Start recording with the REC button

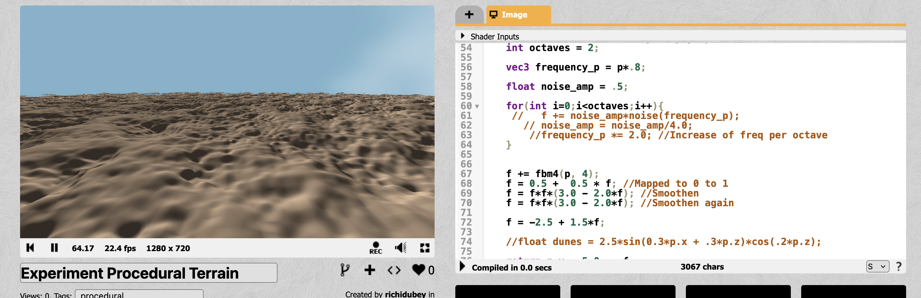(x=375, y=248)
